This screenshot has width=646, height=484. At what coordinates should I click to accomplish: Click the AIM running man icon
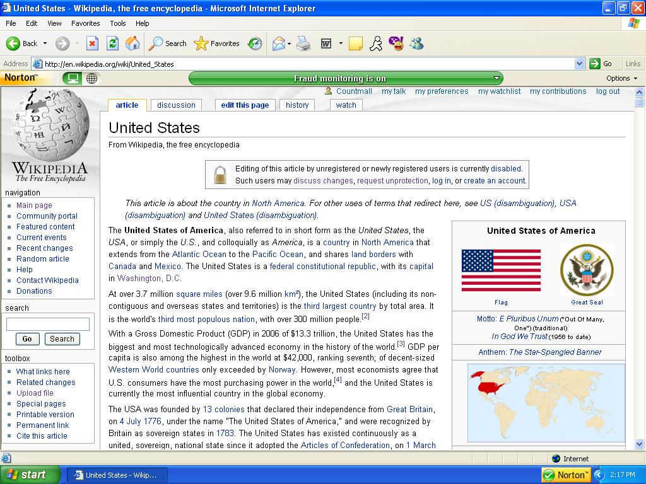coord(376,43)
